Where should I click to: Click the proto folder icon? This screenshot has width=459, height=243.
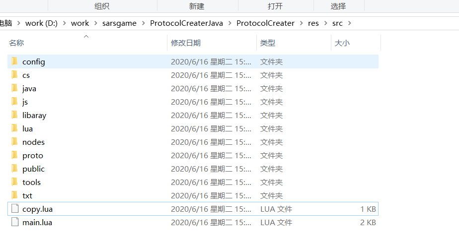[14, 155]
